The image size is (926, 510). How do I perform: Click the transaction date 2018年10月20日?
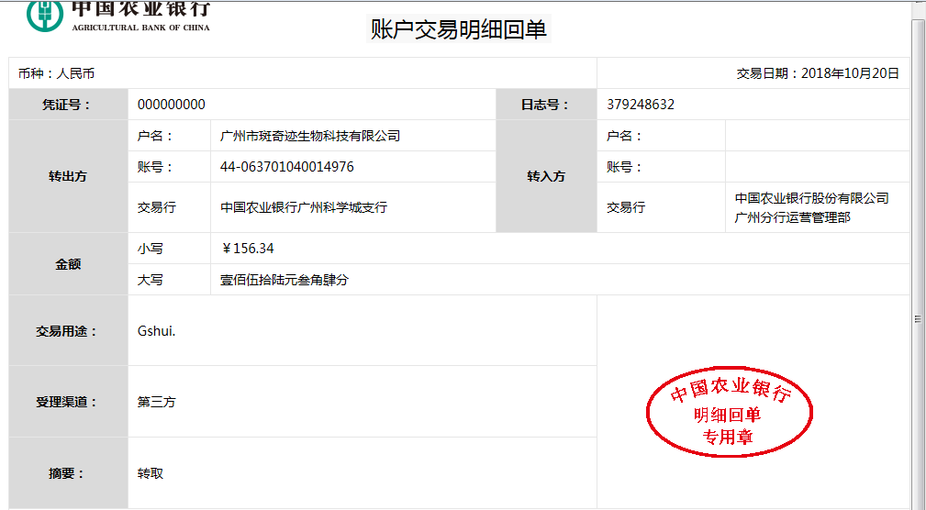pos(850,73)
